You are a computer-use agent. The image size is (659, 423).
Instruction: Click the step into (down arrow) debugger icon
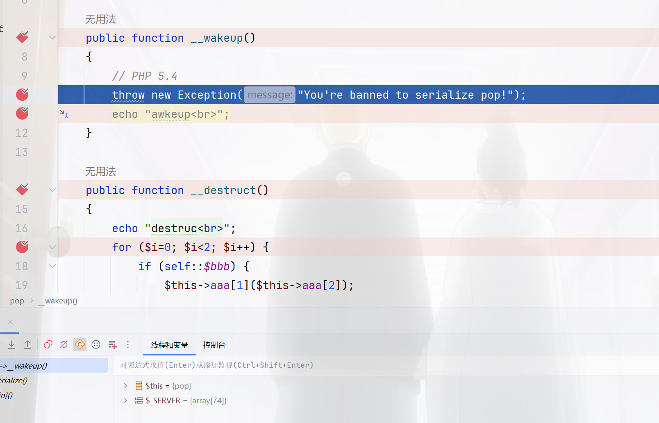pyautogui.click(x=11, y=345)
